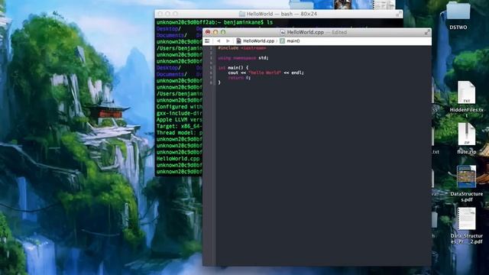Click 'Target: x86_64' line in terminal
The width and height of the screenshot is (489, 275).
pyautogui.click(x=180, y=126)
